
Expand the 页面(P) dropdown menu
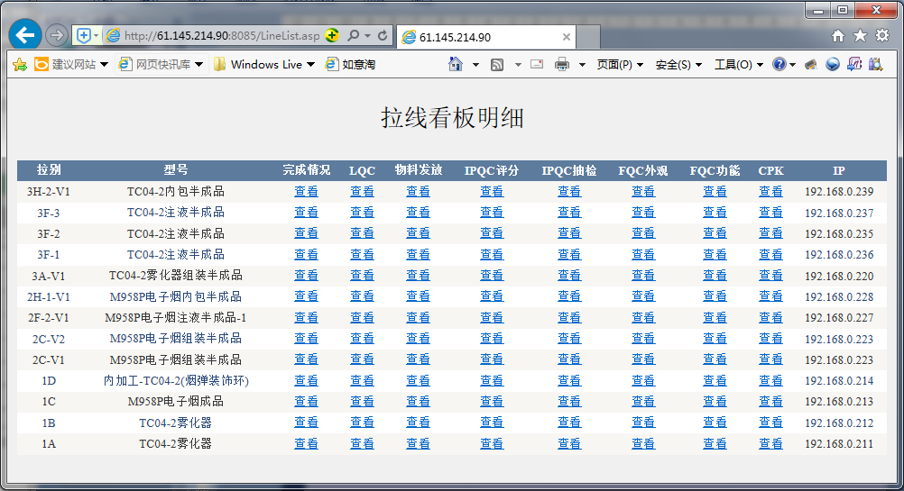pos(620,64)
